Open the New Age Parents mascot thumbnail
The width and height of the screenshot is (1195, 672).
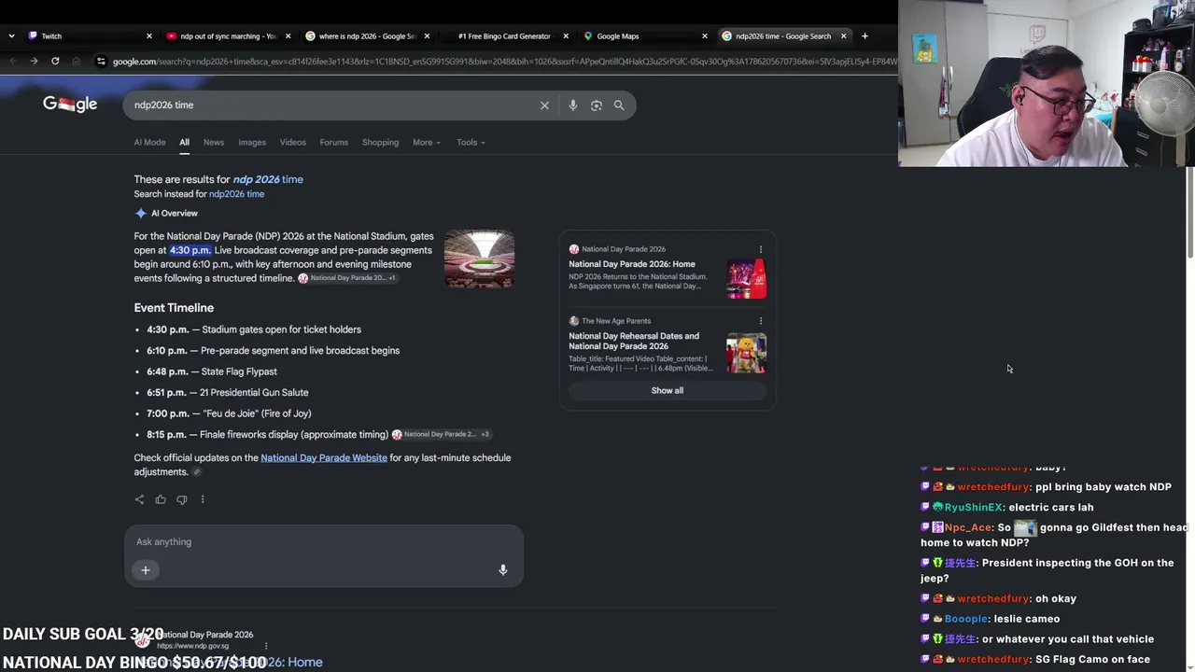pyautogui.click(x=747, y=354)
